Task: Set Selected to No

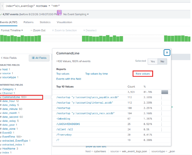Action: coord(162,61)
